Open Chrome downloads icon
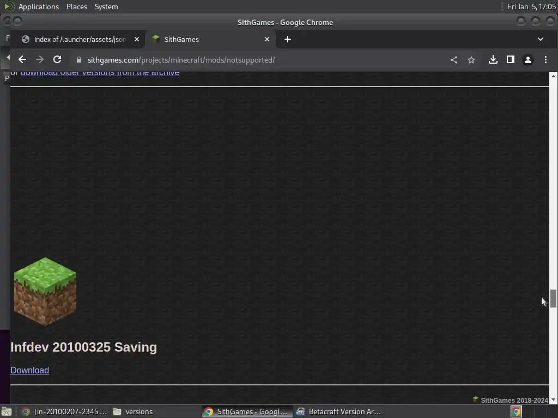This screenshot has width=558, height=418. [x=493, y=60]
